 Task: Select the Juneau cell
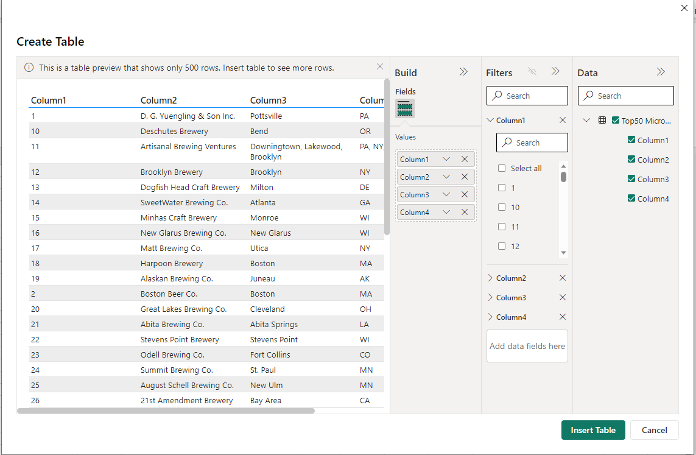(262, 279)
